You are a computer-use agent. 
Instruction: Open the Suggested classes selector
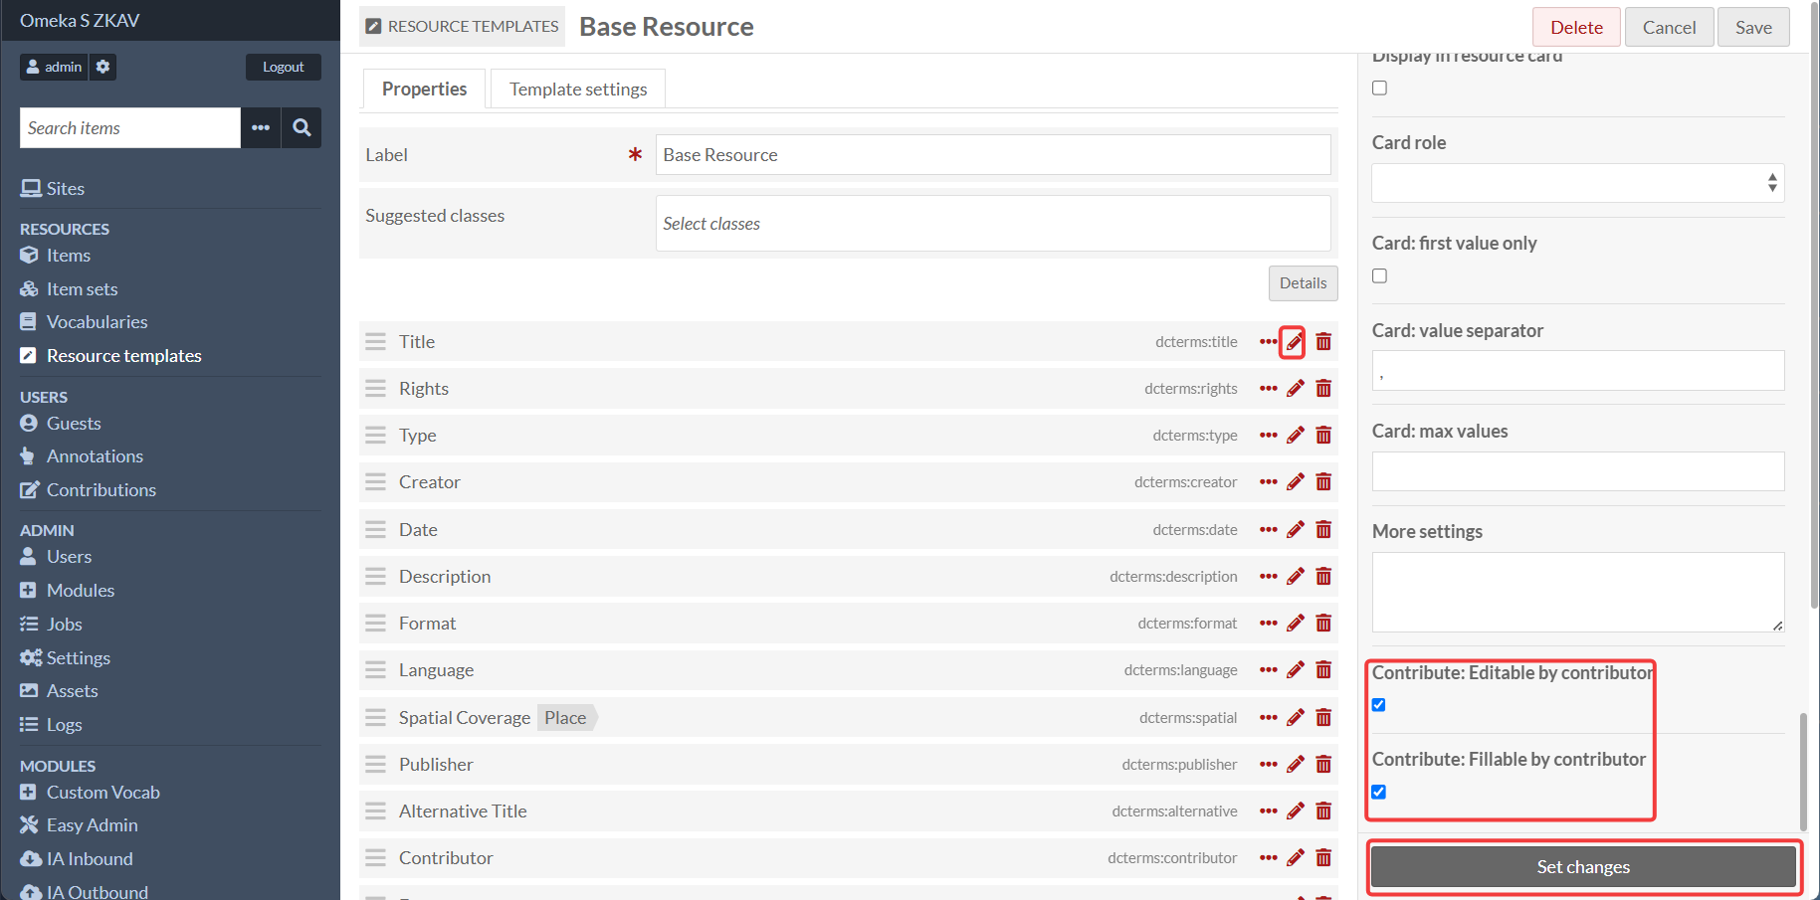pyautogui.click(x=993, y=224)
